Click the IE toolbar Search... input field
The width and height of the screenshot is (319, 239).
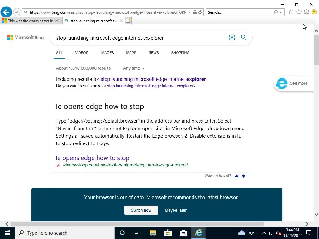tap(239, 12)
